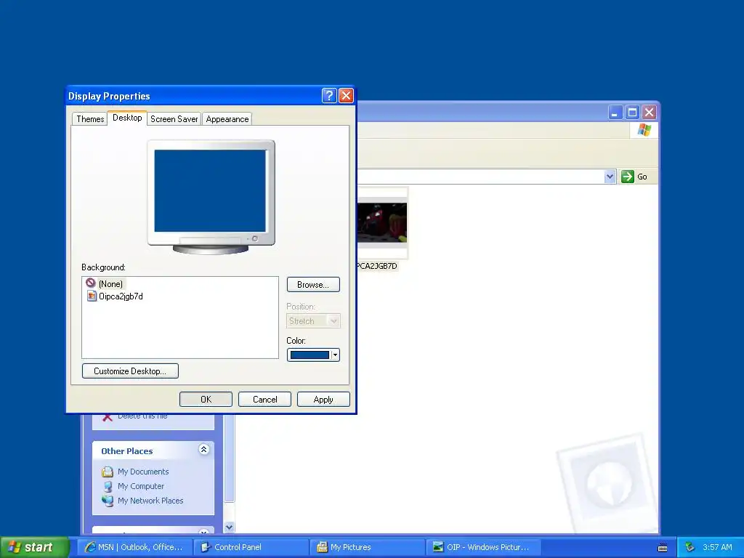Click the My Computer icon in Other Places
The height and width of the screenshot is (558, 744).
[108, 486]
